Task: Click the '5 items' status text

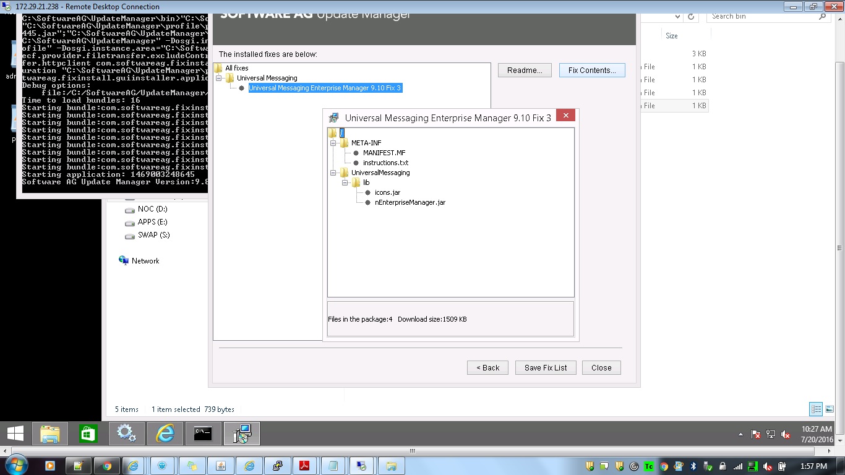Action: coord(127,409)
